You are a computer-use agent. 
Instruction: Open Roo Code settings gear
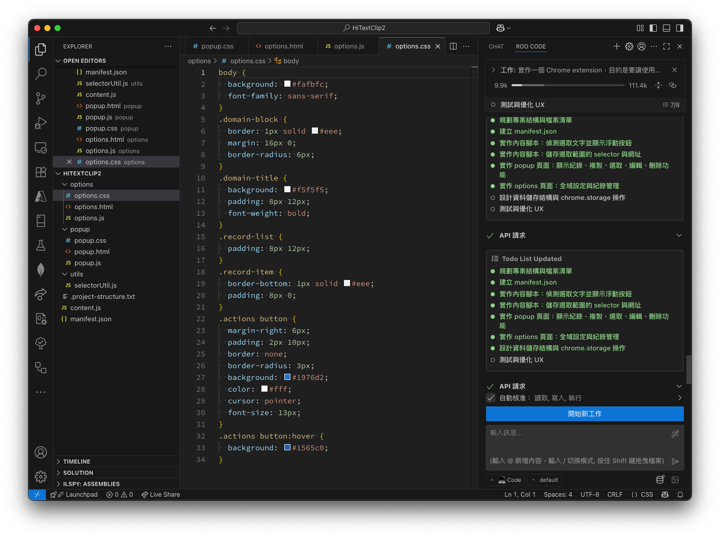[629, 46]
